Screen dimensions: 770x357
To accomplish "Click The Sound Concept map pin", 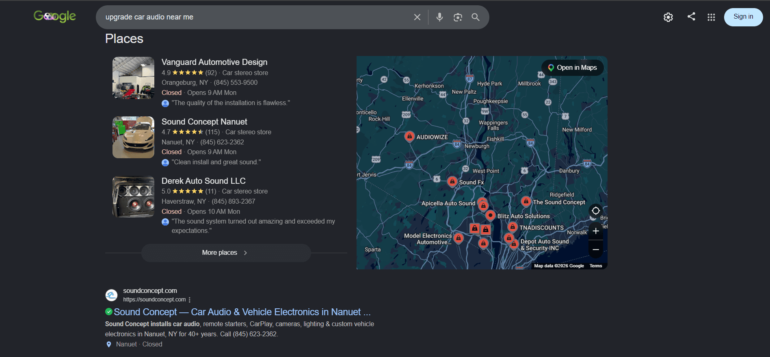I will (x=526, y=201).
